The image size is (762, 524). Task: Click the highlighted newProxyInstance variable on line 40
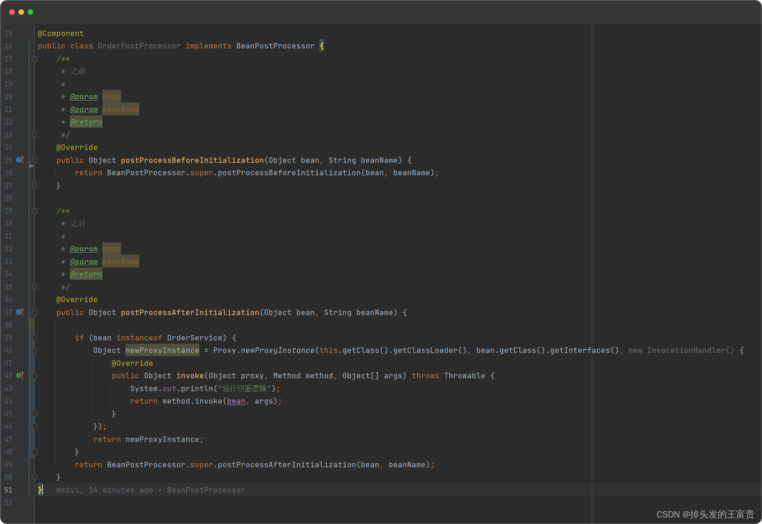[162, 350]
